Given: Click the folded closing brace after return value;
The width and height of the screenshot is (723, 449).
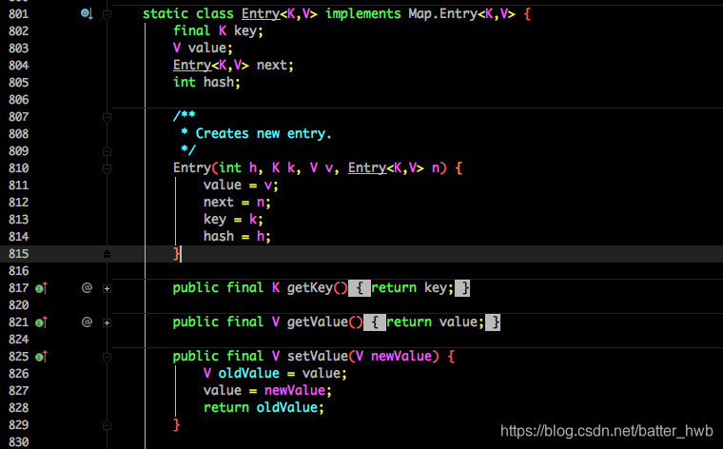Looking at the screenshot, I should pos(493,322).
